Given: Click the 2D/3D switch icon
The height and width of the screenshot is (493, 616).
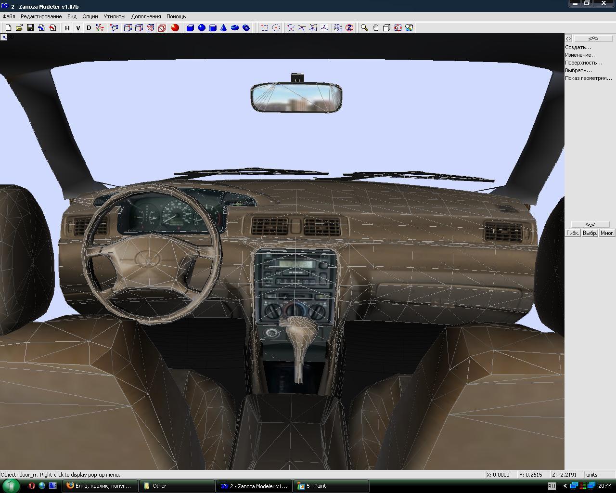Looking at the screenshot, I should point(338,28).
